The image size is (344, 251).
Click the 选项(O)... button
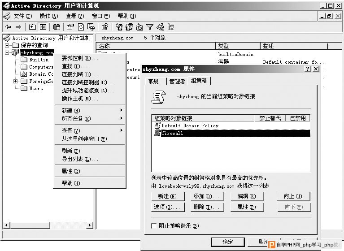168,207
